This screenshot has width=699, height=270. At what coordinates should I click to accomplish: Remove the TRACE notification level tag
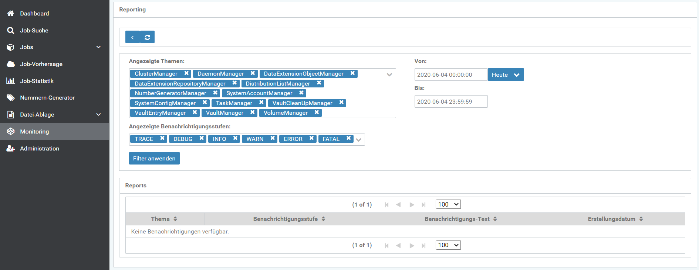click(162, 138)
